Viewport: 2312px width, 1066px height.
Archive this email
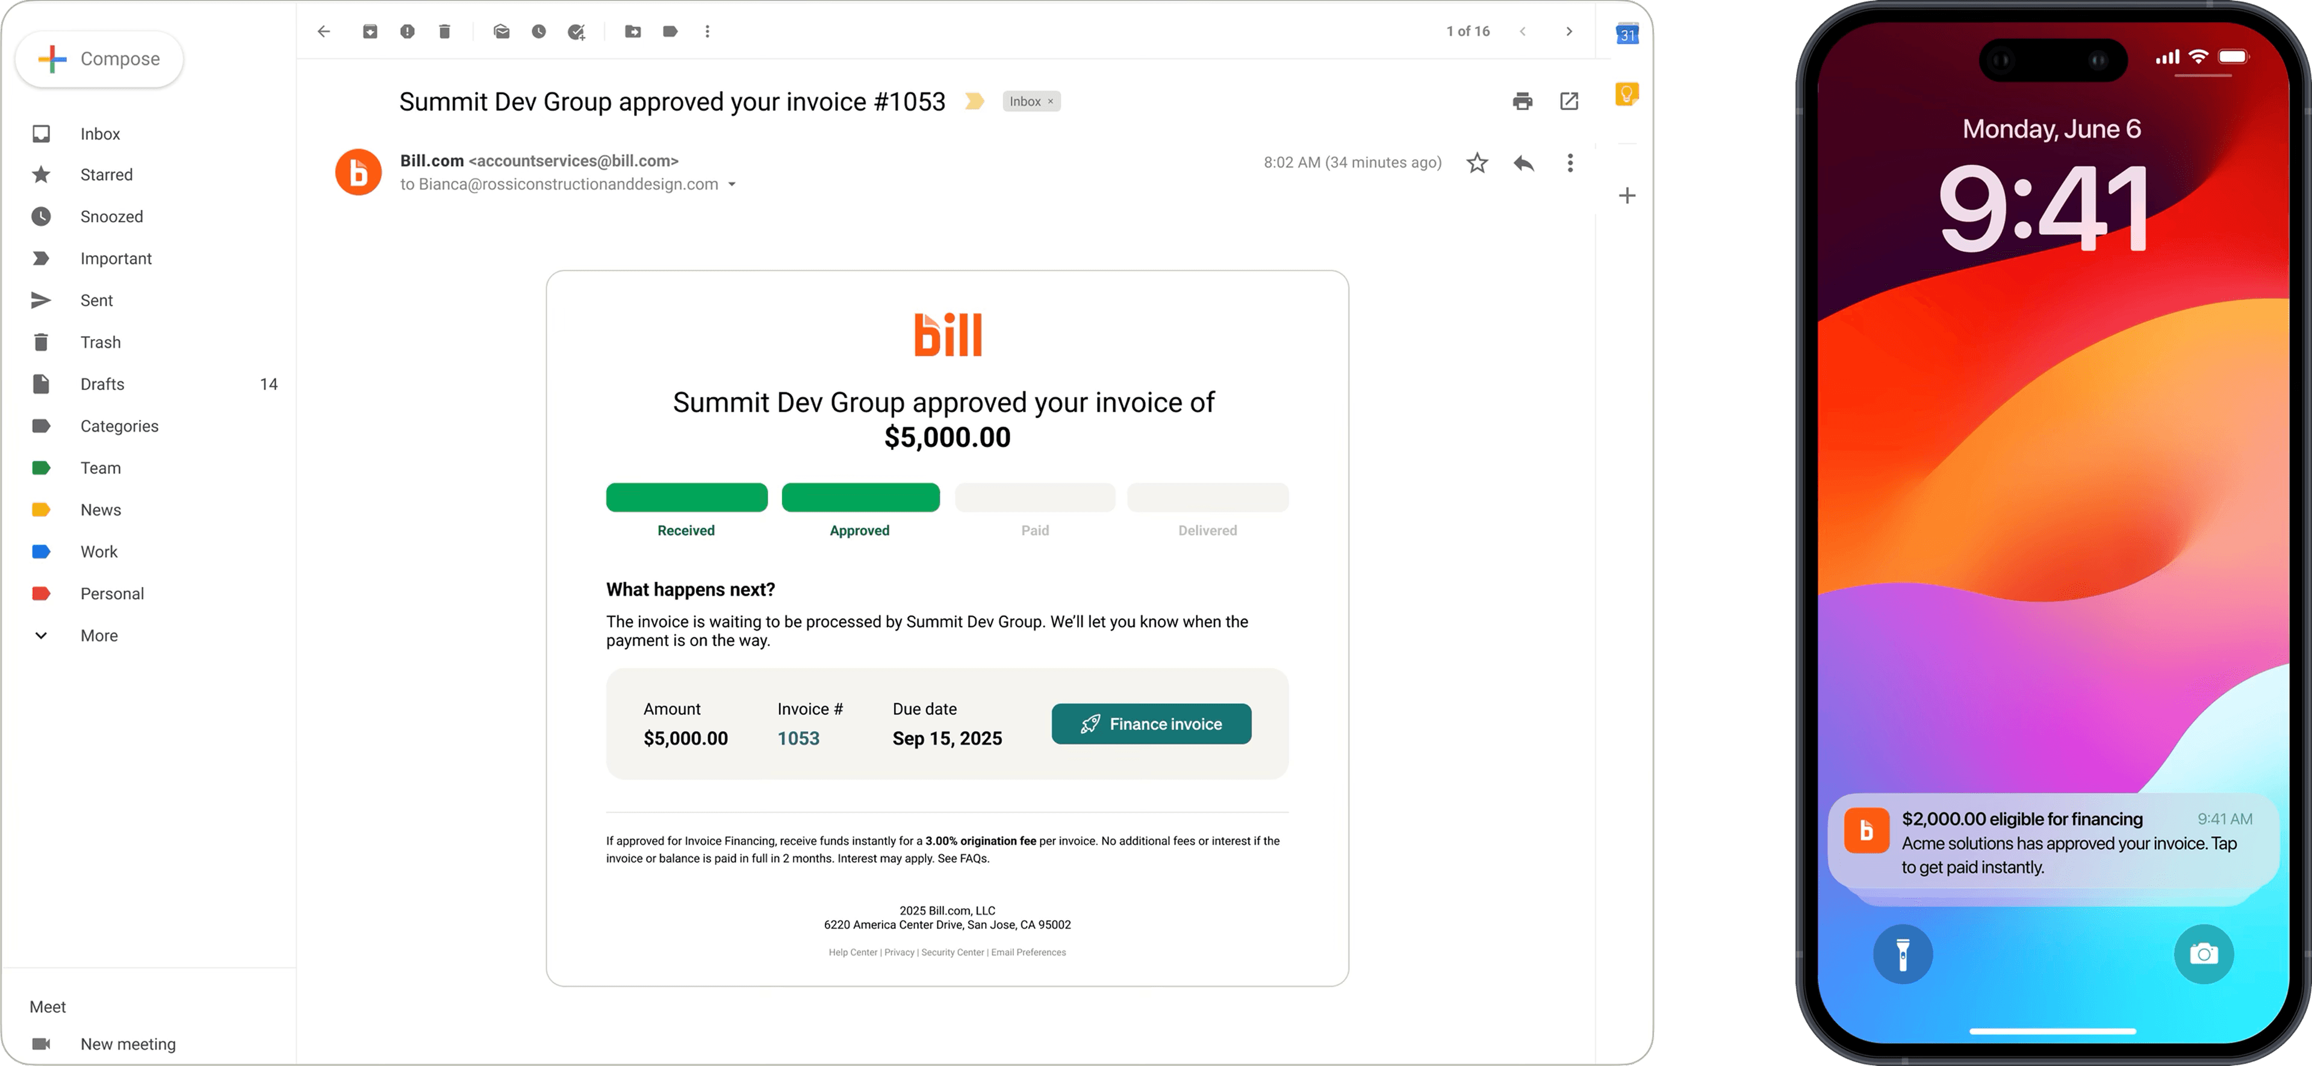[370, 31]
